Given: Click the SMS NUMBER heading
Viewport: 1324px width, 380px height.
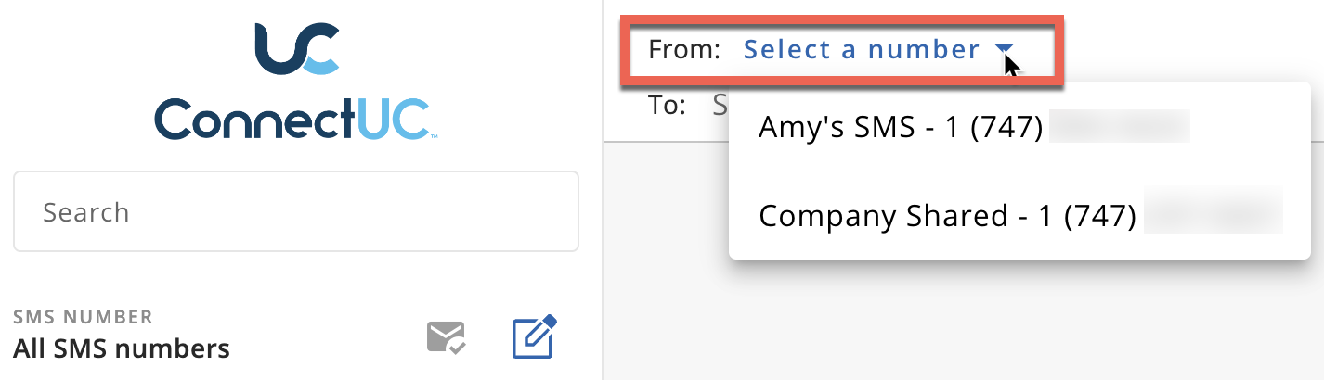Looking at the screenshot, I should coord(83,317).
